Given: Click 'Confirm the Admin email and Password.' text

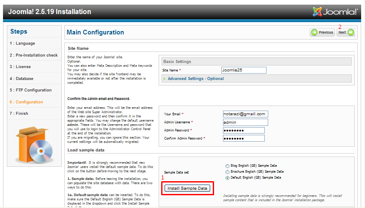Looking at the screenshot, I should coord(98,99).
